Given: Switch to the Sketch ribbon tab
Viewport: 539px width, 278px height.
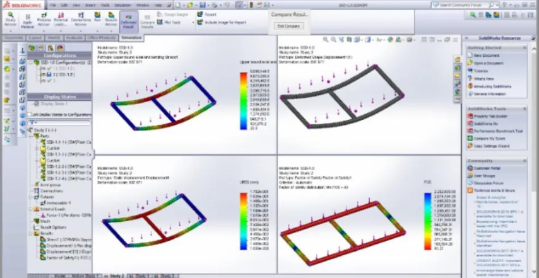Looking at the screenshot, I should click(x=54, y=38).
